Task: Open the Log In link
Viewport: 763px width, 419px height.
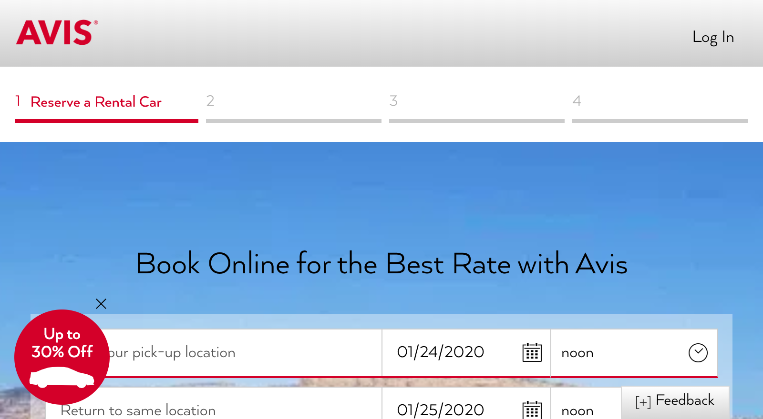Action: click(x=713, y=37)
